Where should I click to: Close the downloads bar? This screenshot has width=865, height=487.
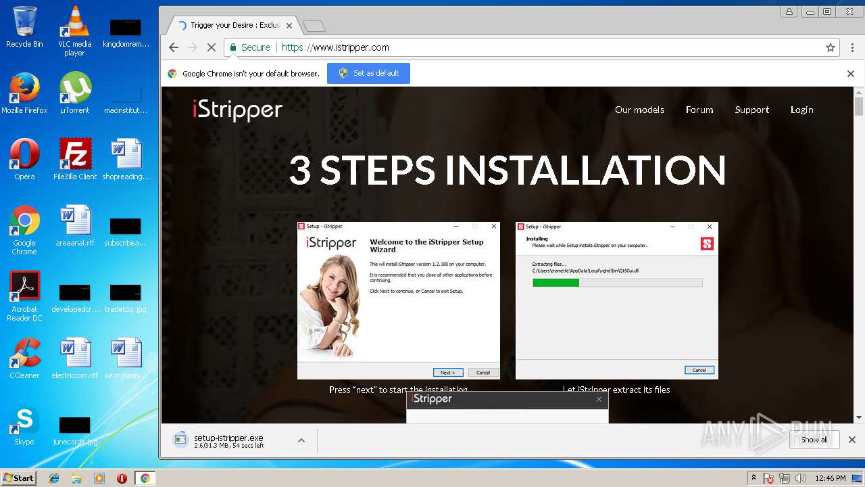pyautogui.click(x=852, y=440)
